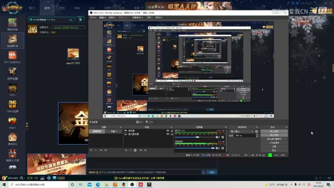Open source 属性 properties button above docks
The height and width of the screenshot is (188, 334).
pyautogui.click(x=139, y=122)
